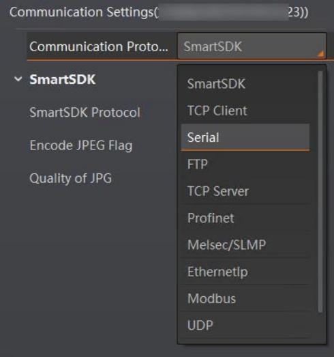Click the bold SmartSDK section title
Image resolution: width=334 pixels, height=357 pixels.
(63, 79)
